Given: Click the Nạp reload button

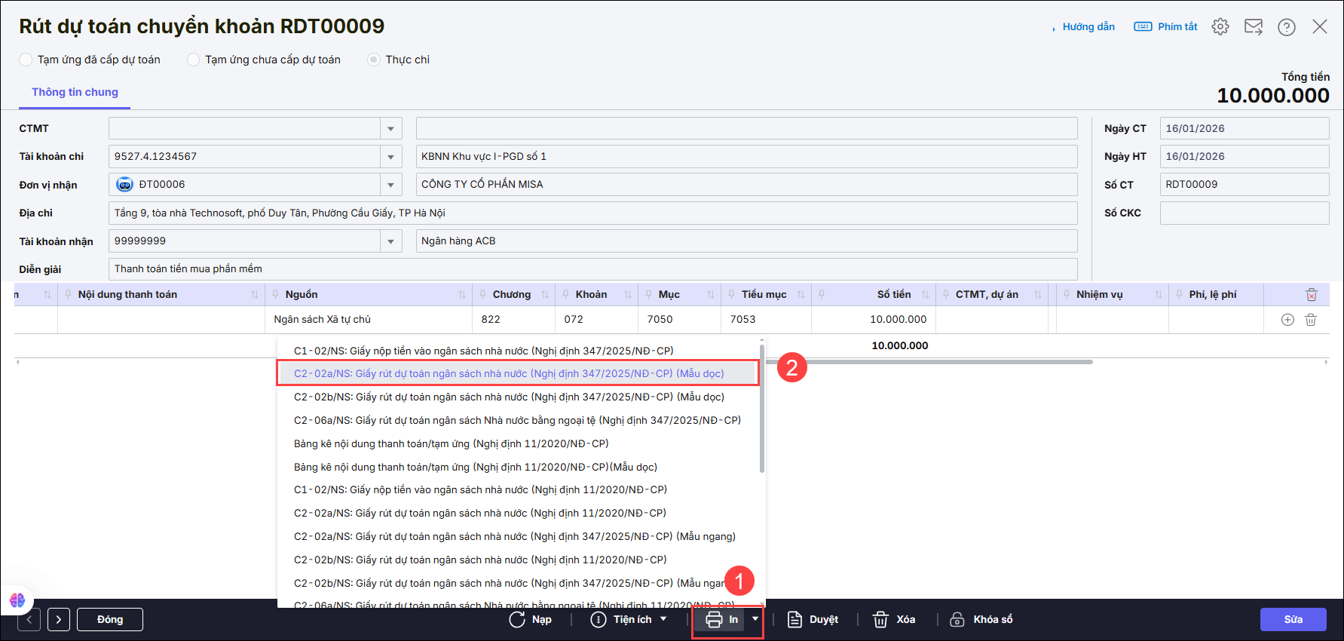Looking at the screenshot, I should pos(531,620).
